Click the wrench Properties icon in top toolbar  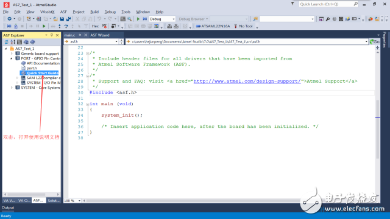[x=328, y=19]
